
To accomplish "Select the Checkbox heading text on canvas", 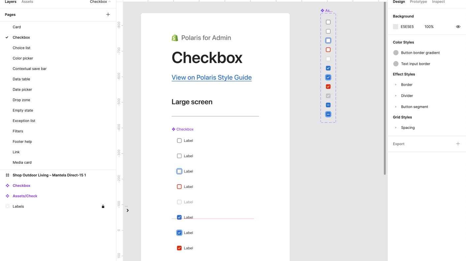I will tap(207, 58).
